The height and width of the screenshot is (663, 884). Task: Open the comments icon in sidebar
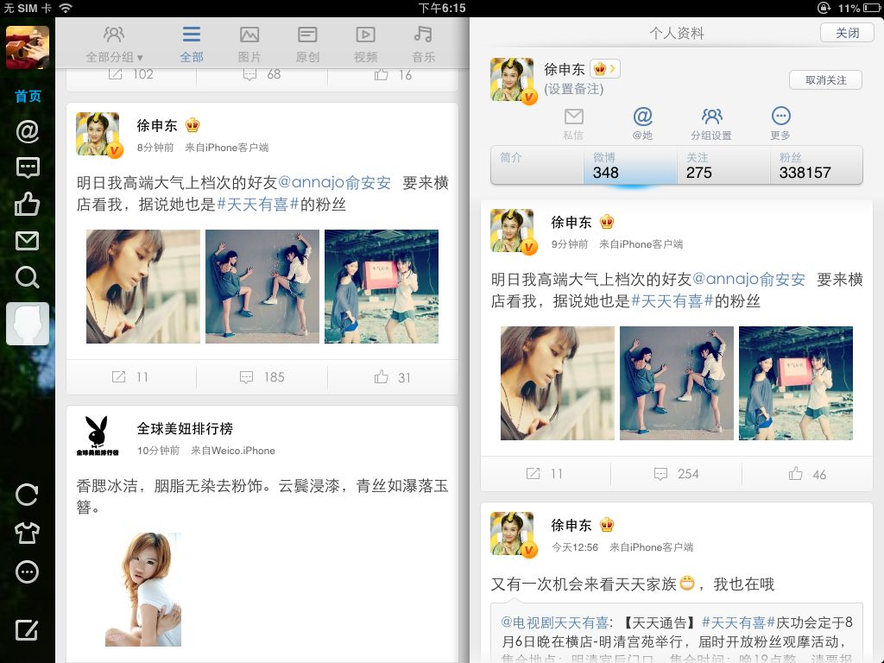(27, 167)
